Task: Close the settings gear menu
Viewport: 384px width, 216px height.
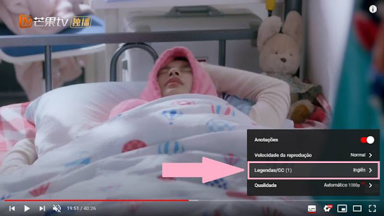Action: 328,208
